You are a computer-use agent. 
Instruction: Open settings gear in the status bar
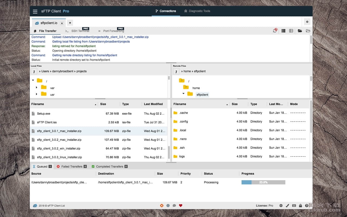[281, 206]
